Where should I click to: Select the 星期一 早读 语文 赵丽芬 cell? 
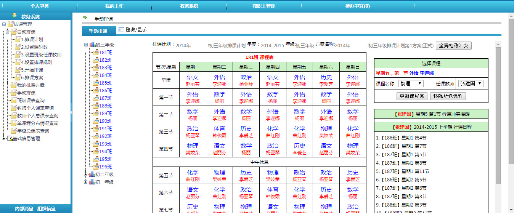pos(193,80)
